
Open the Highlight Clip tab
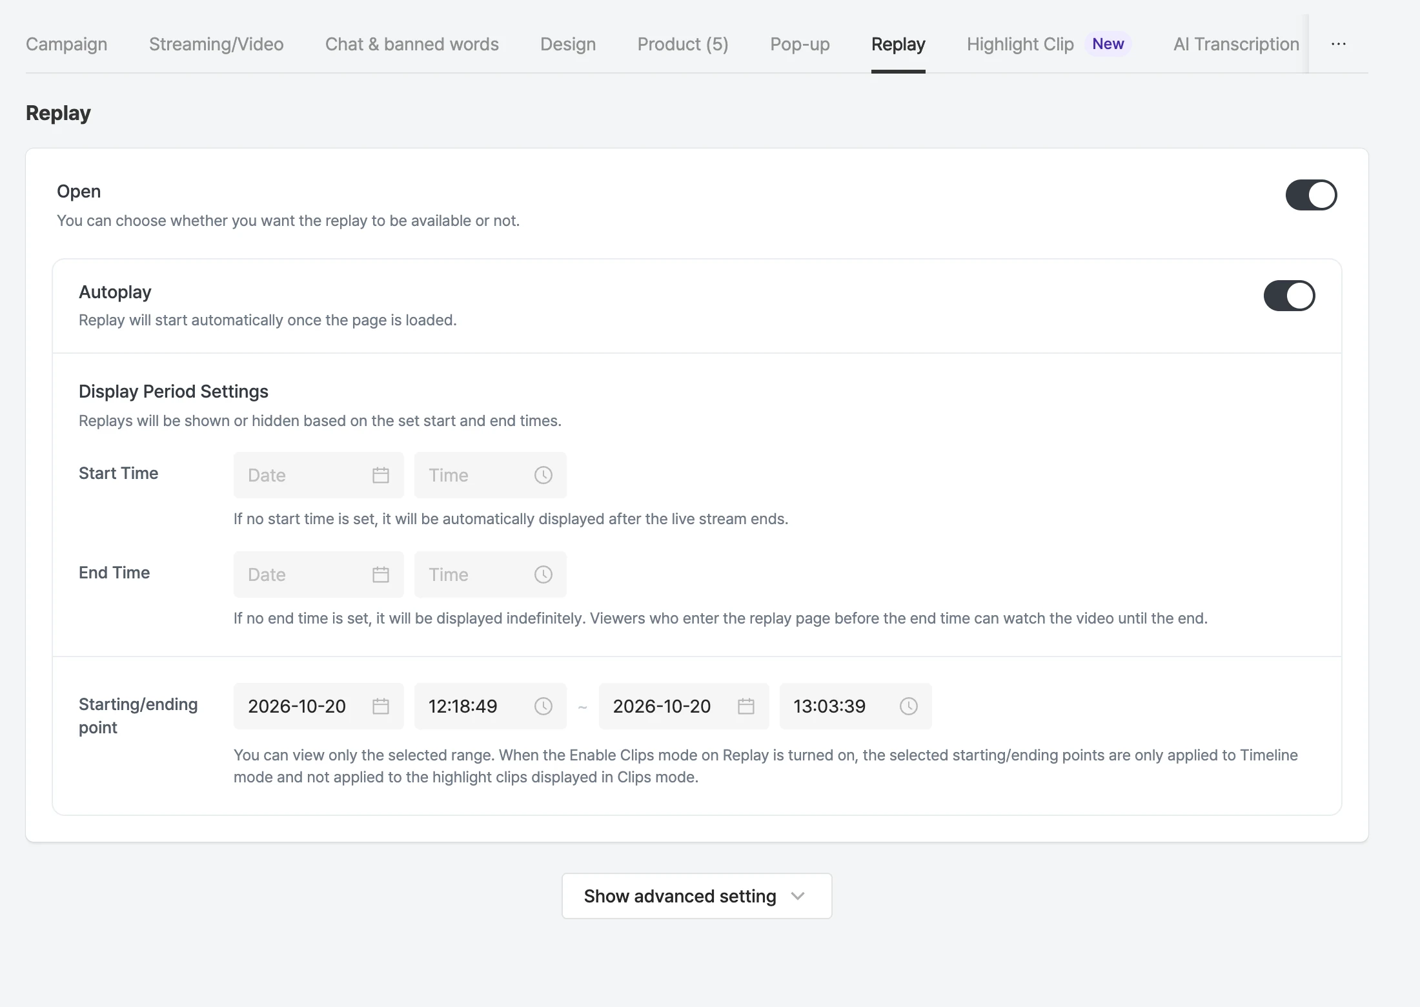[1020, 44]
